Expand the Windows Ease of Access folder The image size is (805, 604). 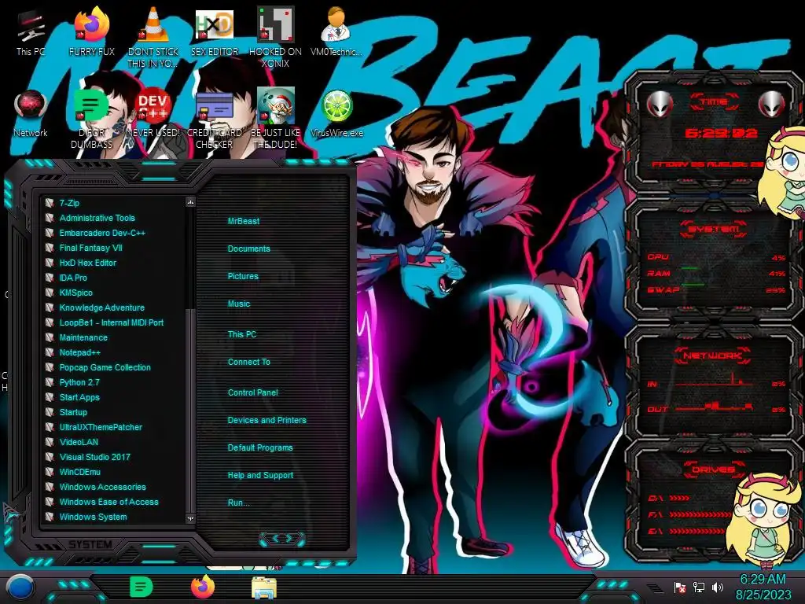(108, 502)
